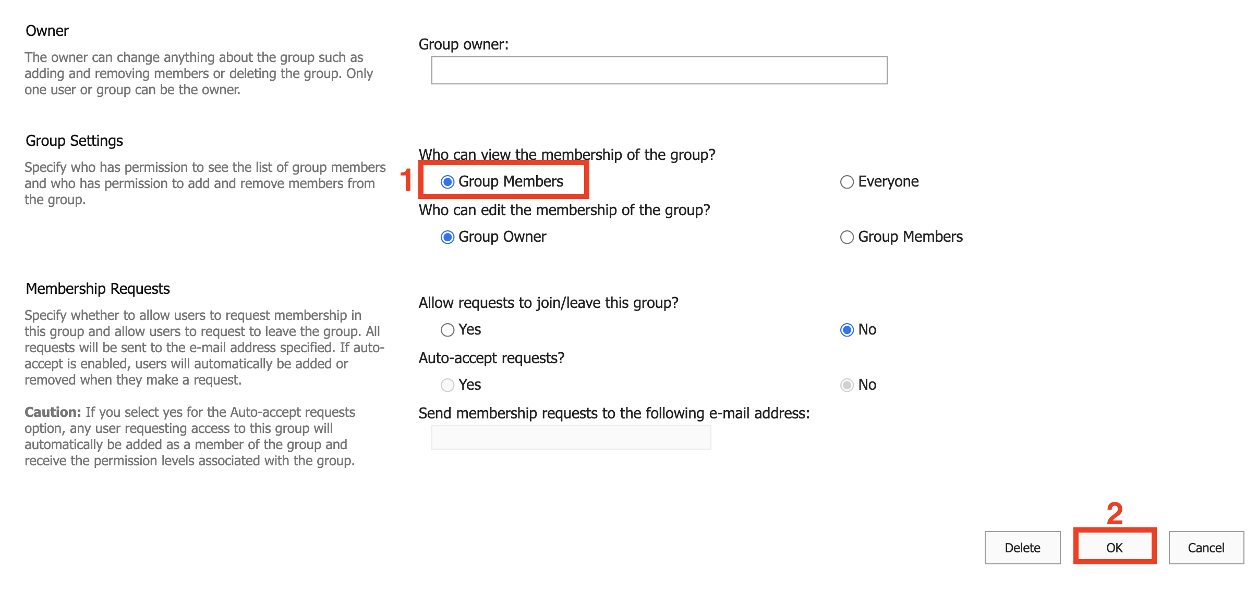The height and width of the screenshot is (593, 1258).
Task: Select Group Members for editing membership
Action: (847, 237)
